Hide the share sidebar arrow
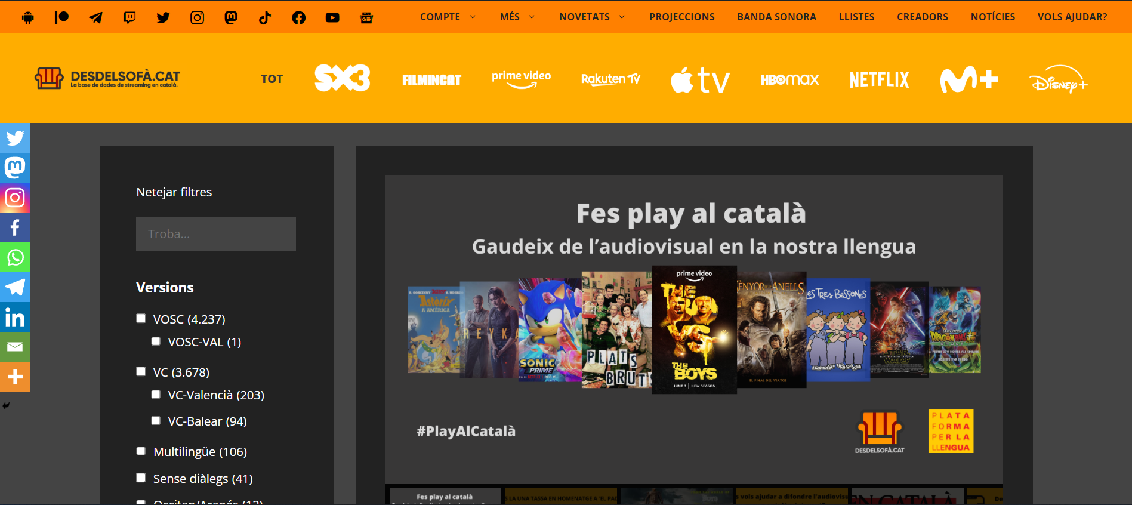This screenshot has width=1132, height=505. [6, 406]
